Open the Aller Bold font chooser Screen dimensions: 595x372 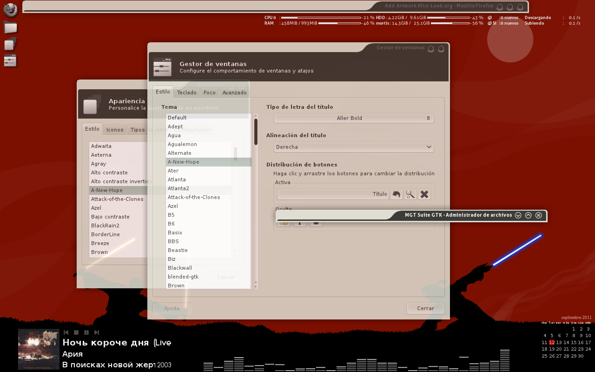click(x=354, y=118)
